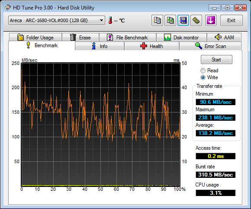This screenshot has height=209, width=251.
Task: Click inside the benchmark graph area
Action: [101, 125]
